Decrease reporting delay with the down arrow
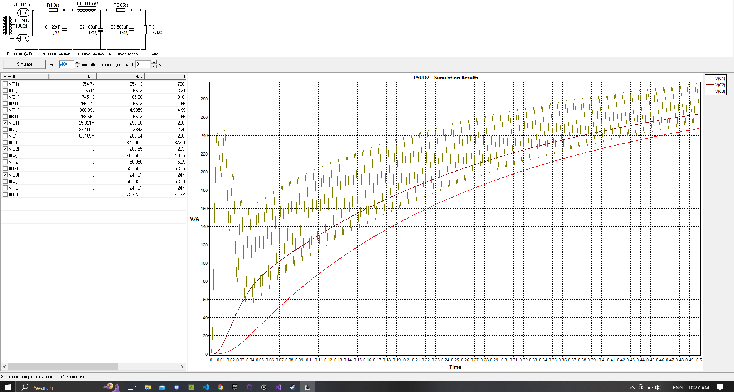 pyautogui.click(x=154, y=66)
